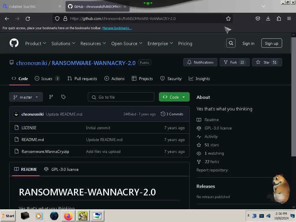Open the chronosmiki owner link

(x=32, y=63)
